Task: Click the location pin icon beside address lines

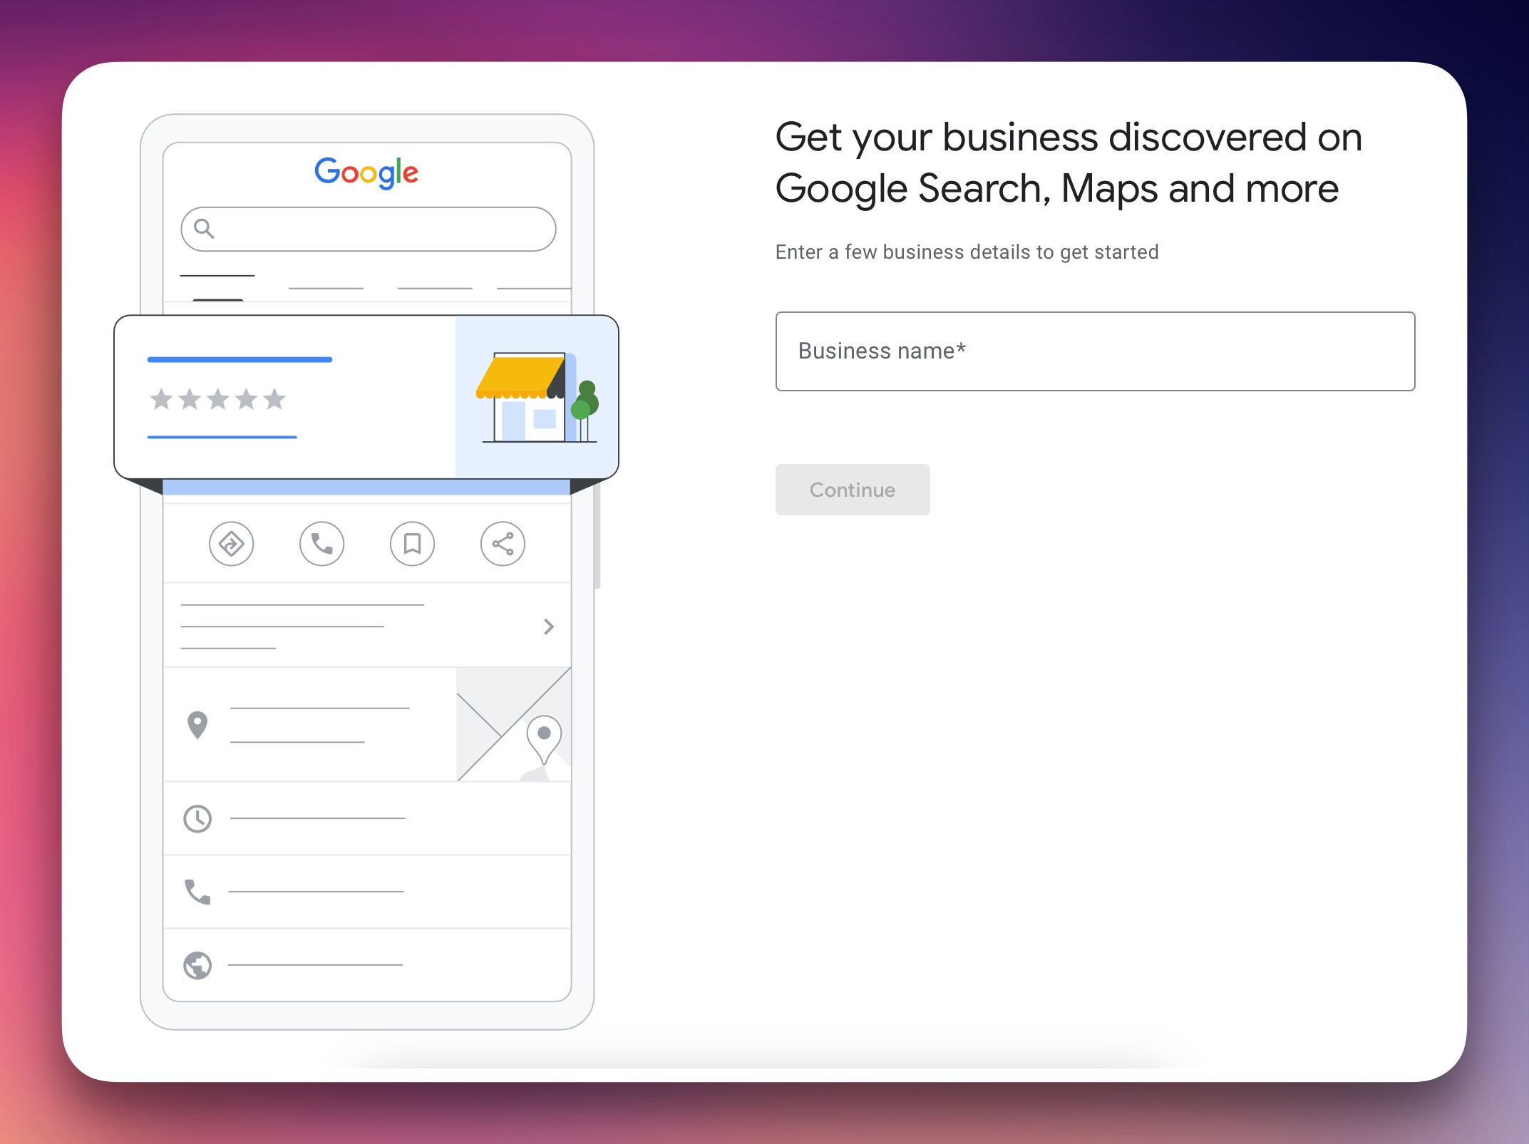Action: point(197,726)
